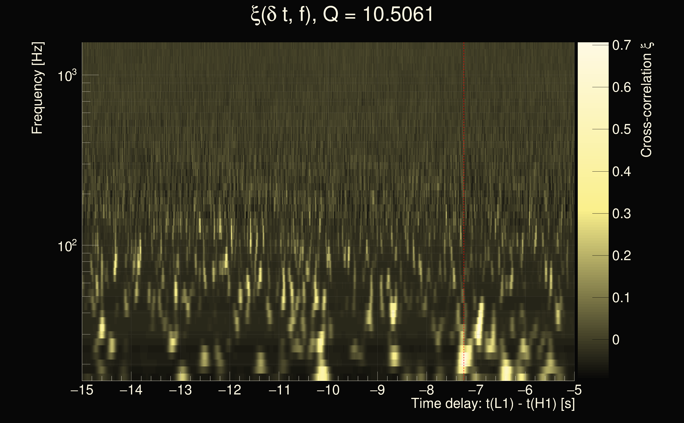Click the -10 tick label on the time axis
The width and height of the screenshot is (684, 423).
click(328, 390)
